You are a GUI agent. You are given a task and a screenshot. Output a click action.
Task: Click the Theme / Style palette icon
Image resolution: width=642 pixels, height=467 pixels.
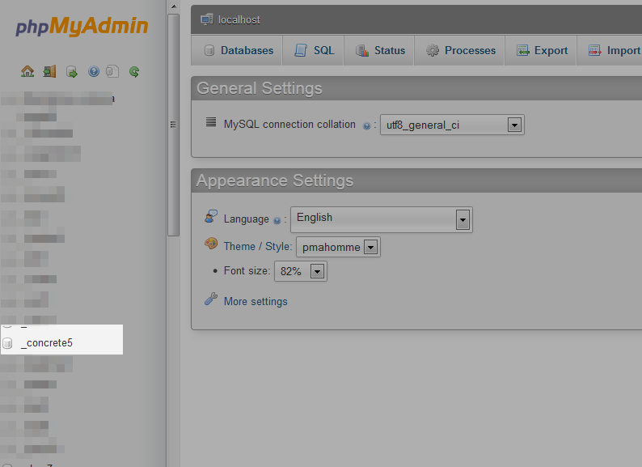coord(211,244)
